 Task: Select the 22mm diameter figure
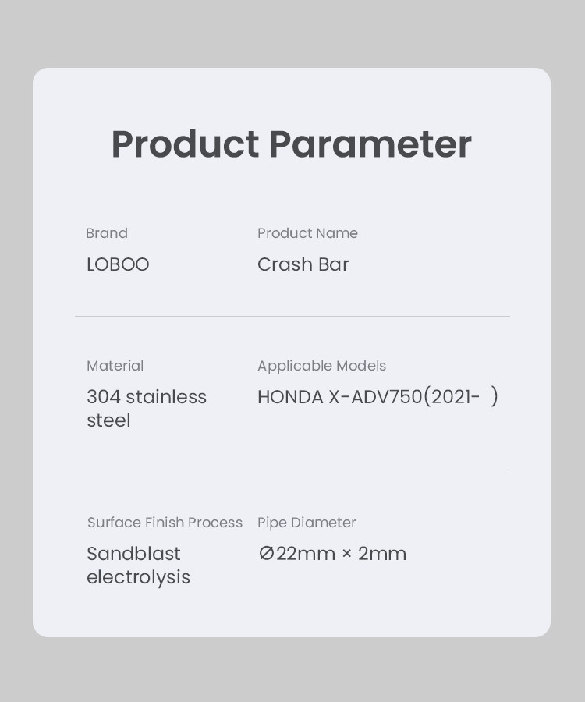(x=306, y=554)
